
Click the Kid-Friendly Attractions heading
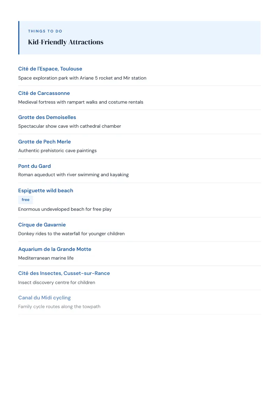(66, 42)
